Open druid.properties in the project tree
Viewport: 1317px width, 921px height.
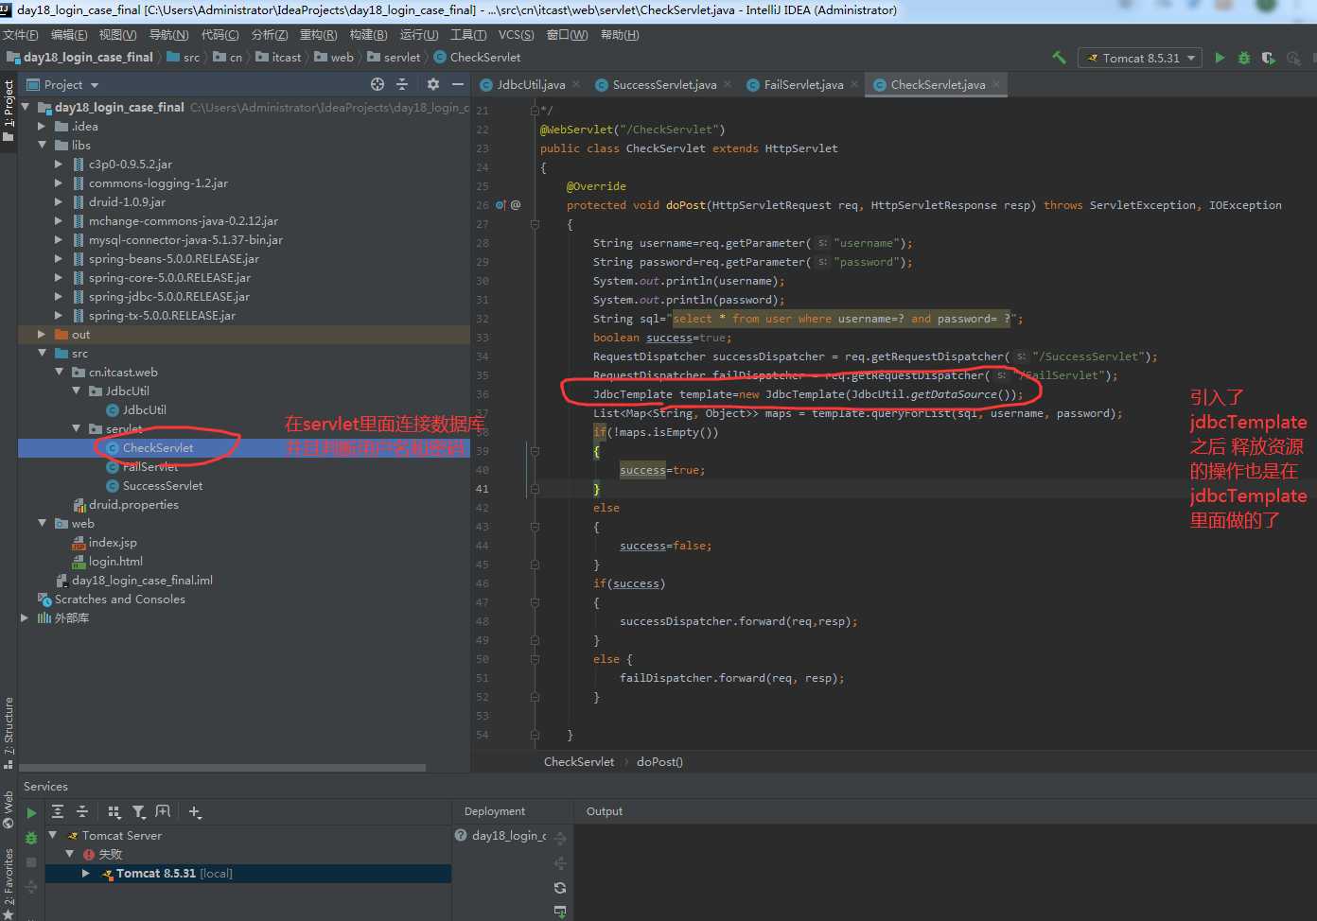coord(133,505)
